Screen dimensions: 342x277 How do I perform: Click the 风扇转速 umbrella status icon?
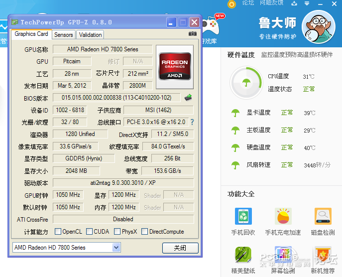pyautogui.click(x=235, y=165)
